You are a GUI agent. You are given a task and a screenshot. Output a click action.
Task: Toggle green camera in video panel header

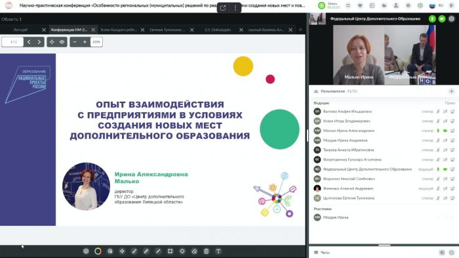click(442, 19)
